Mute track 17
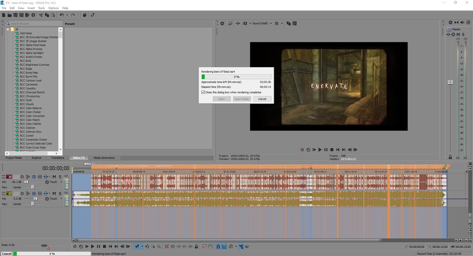The image size is (473, 256). click(x=54, y=193)
